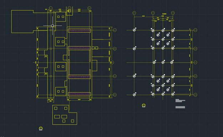Select left wide rectangle inside bottom detail outline

click(57, 117)
